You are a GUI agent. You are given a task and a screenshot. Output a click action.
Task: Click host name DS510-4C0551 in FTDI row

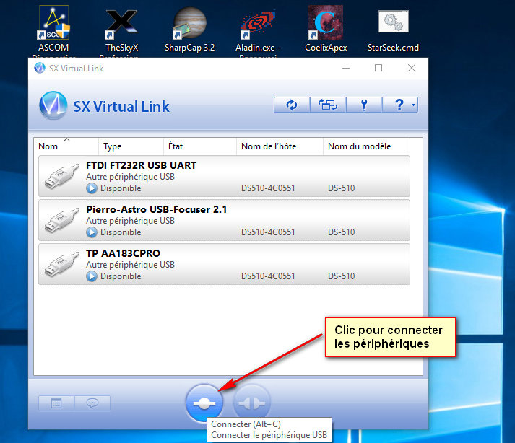[268, 188]
